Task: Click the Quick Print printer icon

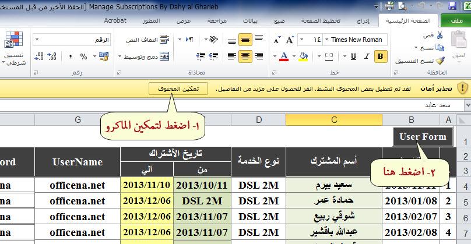Action: point(389,6)
